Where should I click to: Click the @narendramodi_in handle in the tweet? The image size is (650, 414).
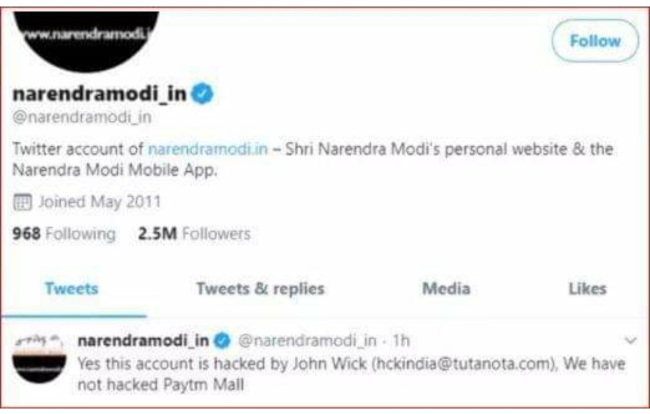click(x=308, y=341)
